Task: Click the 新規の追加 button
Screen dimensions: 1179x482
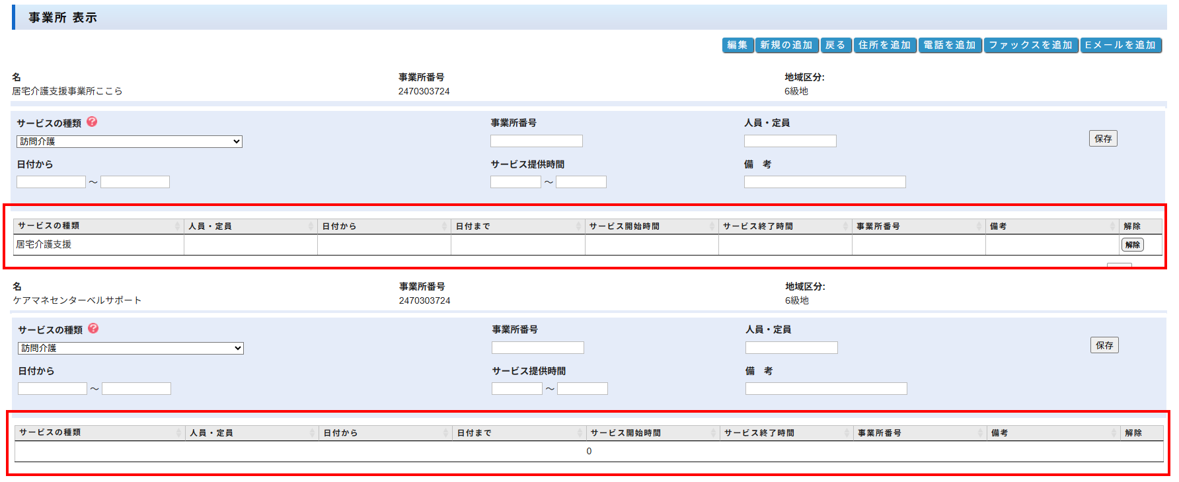Action: [786, 45]
